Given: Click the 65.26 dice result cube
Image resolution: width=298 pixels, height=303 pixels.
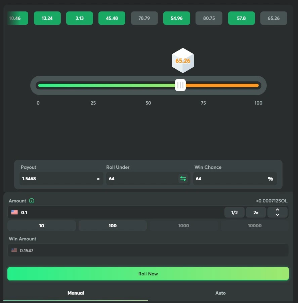Looking at the screenshot, I should click(x=183, y=61).
